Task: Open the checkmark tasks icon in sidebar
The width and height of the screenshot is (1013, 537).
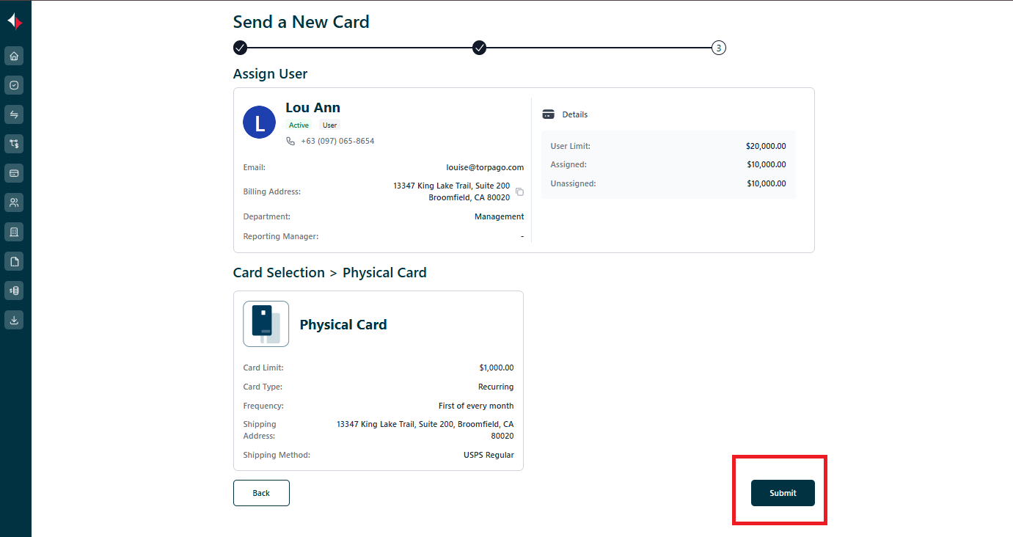Action: click(x=14, y=85)
